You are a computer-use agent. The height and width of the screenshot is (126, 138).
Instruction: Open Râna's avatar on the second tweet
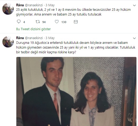pos(8,42)
